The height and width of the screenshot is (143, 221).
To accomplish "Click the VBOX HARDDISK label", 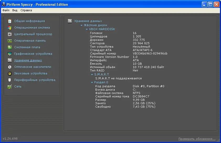I will pos(102,29).
